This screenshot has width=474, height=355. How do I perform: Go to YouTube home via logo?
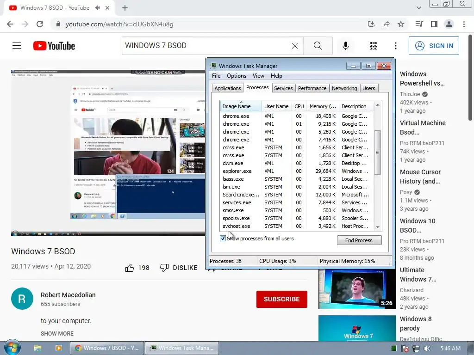tap(54, 46)
